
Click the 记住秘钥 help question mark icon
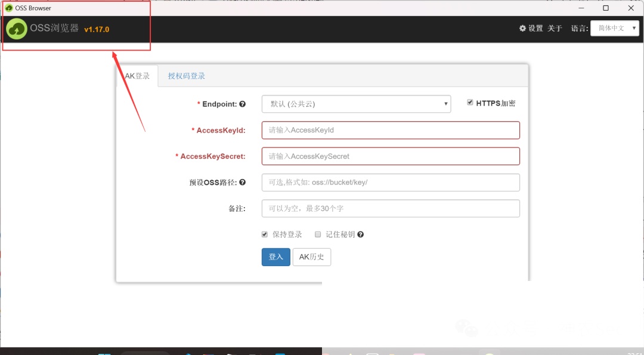(360, 234)
